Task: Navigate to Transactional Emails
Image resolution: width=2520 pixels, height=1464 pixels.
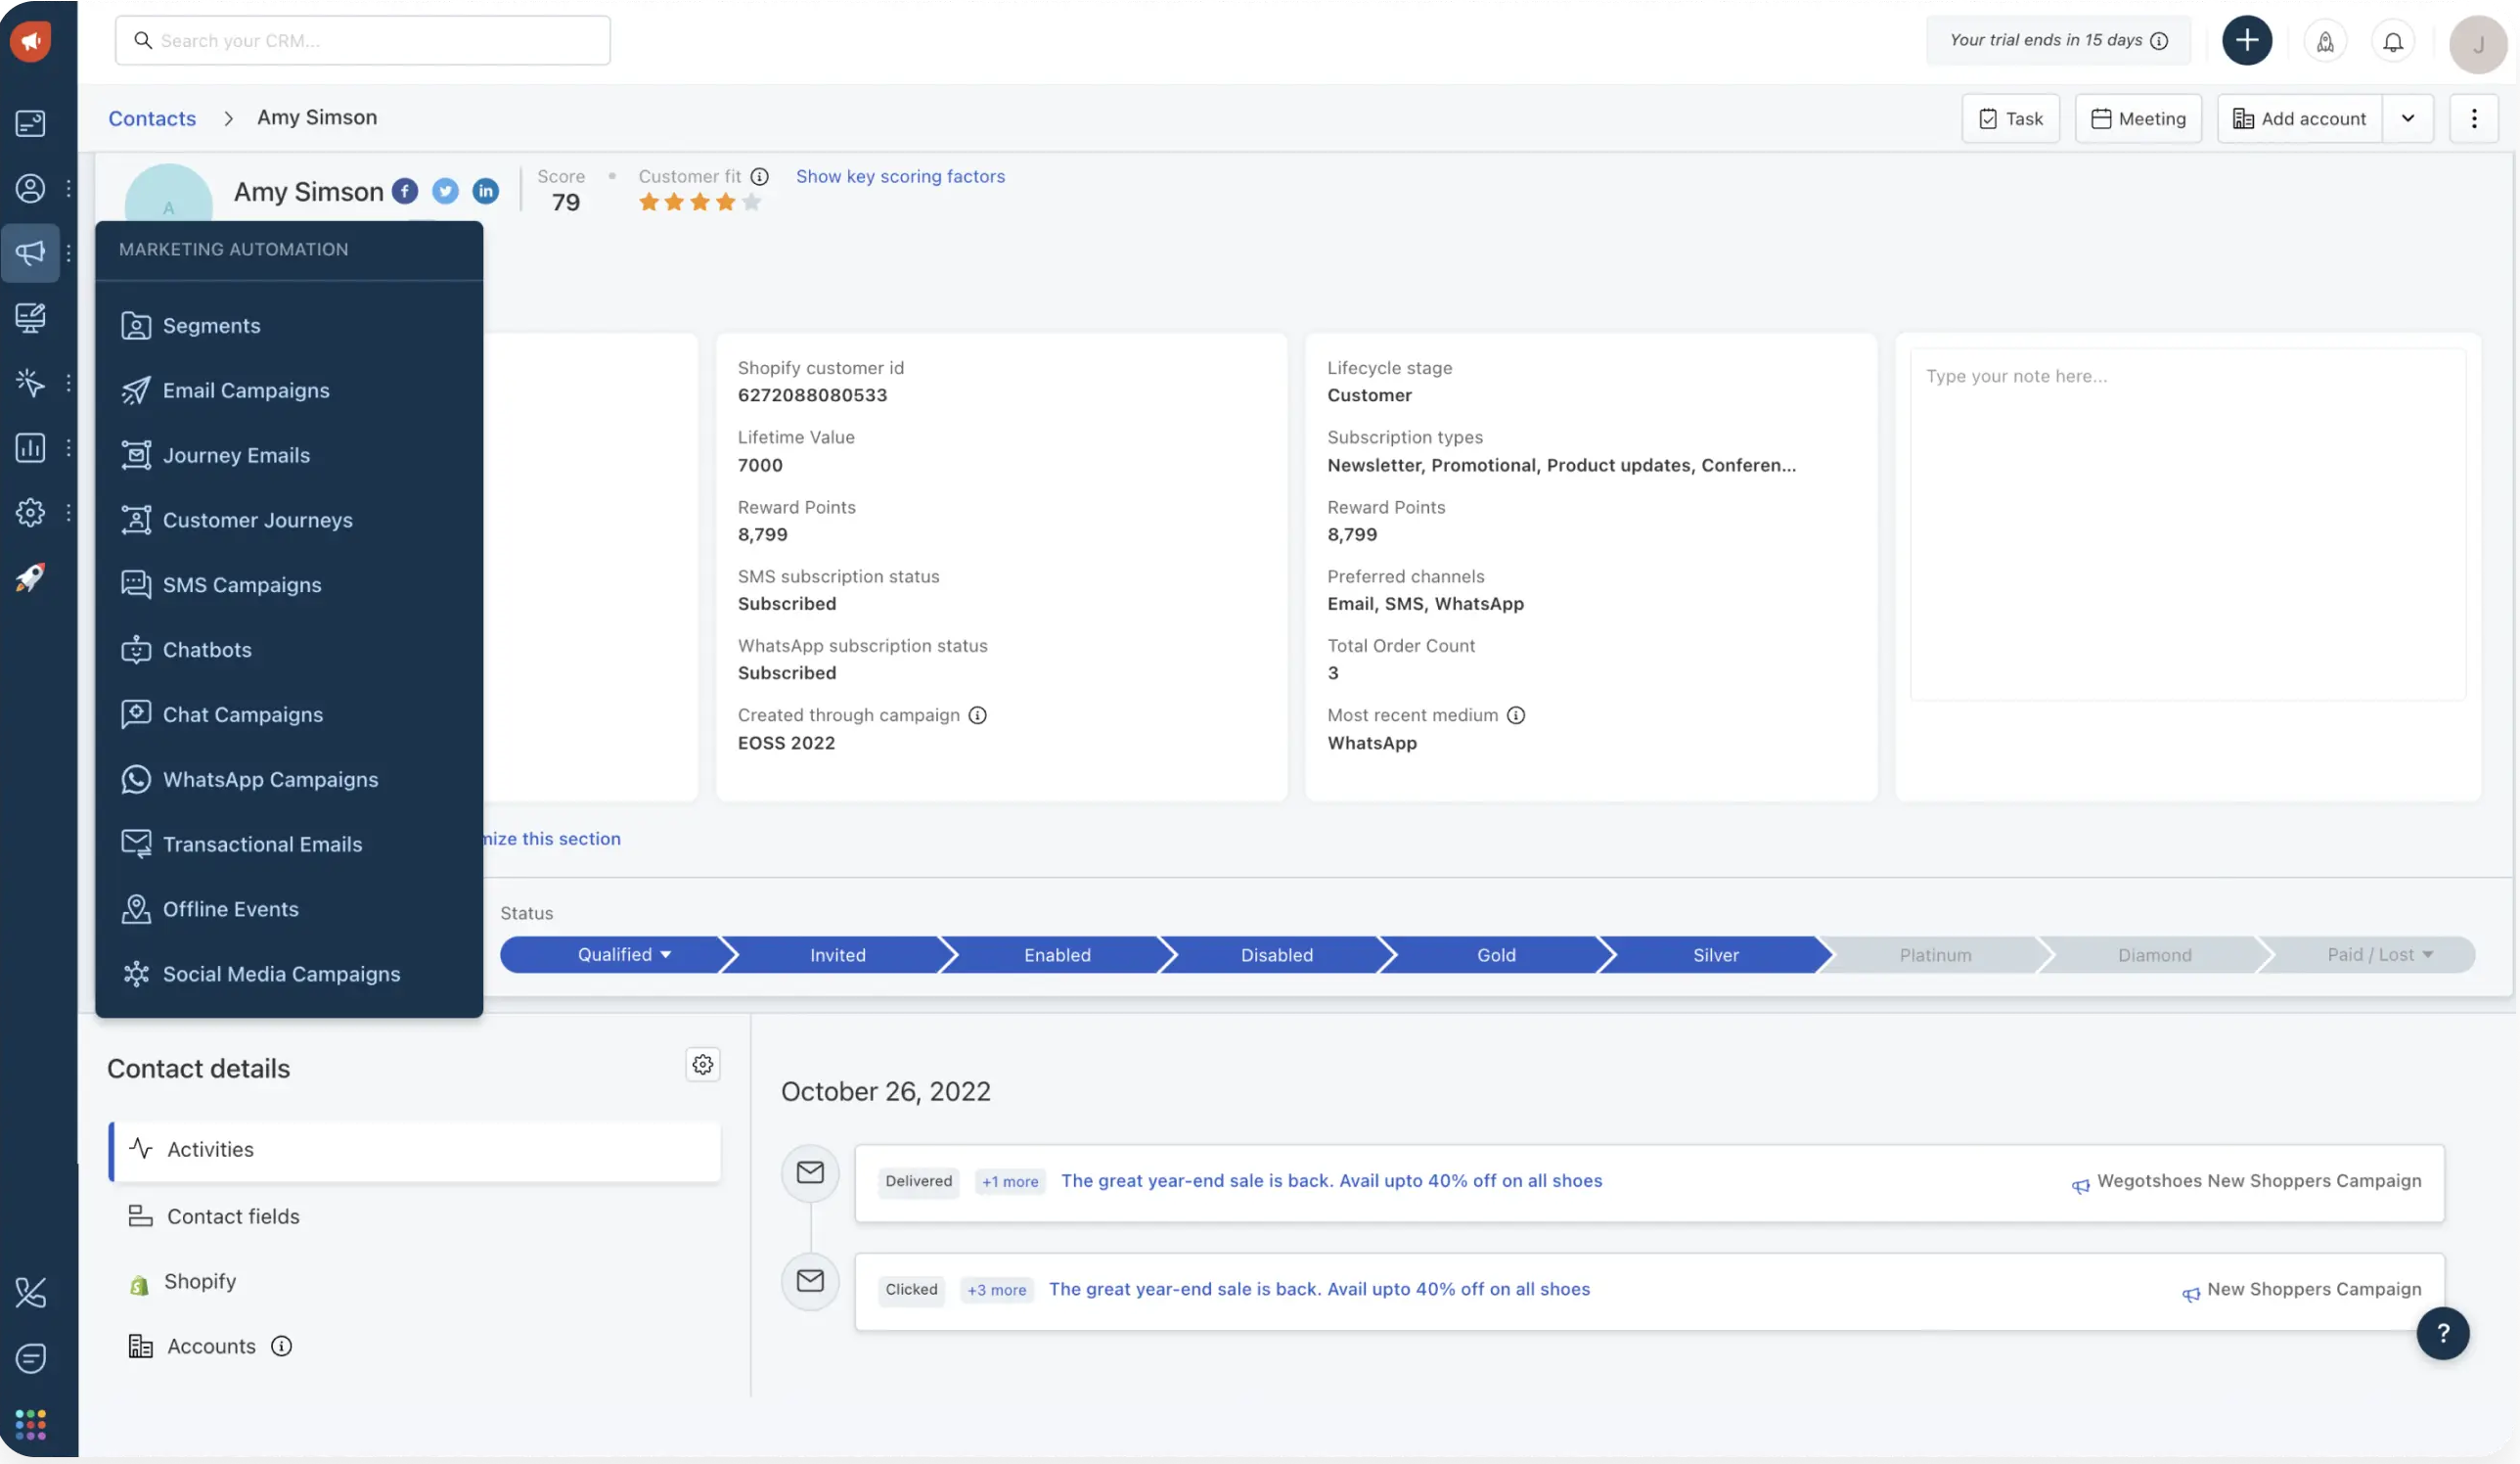Action: [263, 846]
